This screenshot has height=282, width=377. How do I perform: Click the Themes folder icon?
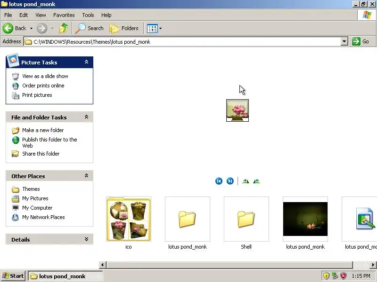point(16,189)
